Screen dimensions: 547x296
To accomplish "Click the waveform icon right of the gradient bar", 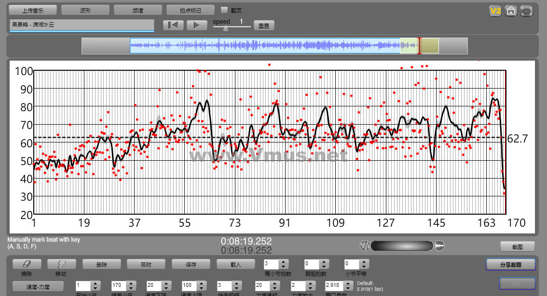I will pos(439,246).
